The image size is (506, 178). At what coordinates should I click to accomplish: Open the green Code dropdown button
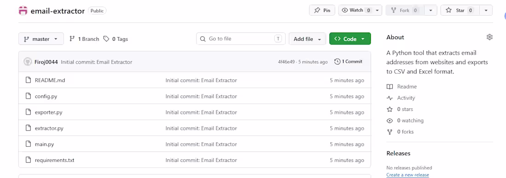click(x=350, y=39)
